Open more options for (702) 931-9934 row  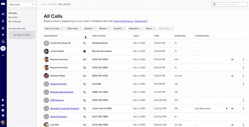pyautogui.click(x=243, y=60)
